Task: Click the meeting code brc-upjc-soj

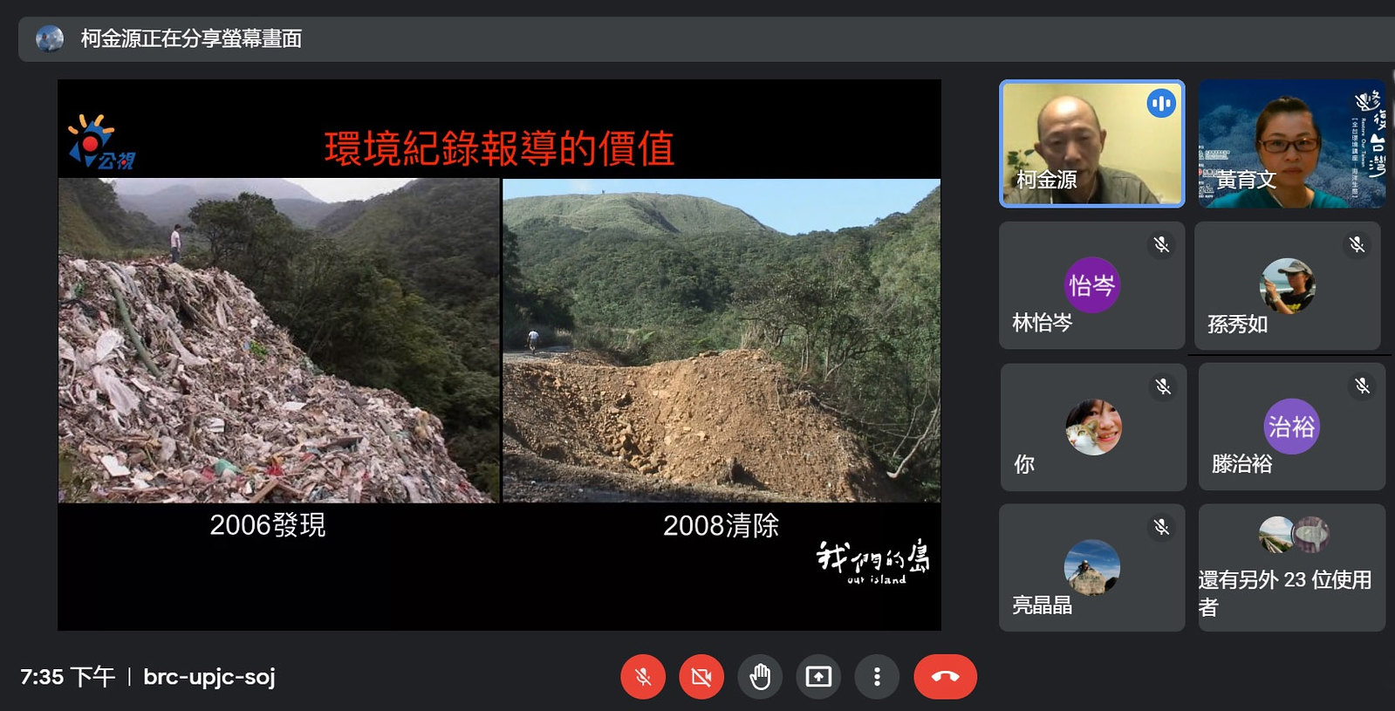Action: (209, 677)
